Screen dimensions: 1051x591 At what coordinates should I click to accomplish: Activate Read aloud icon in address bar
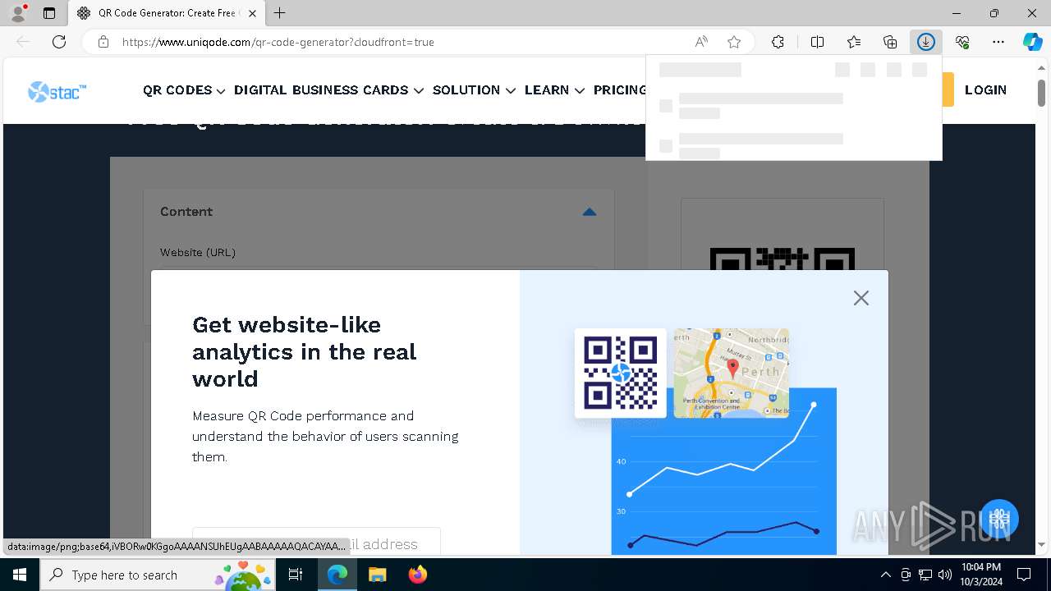[701, 42]
